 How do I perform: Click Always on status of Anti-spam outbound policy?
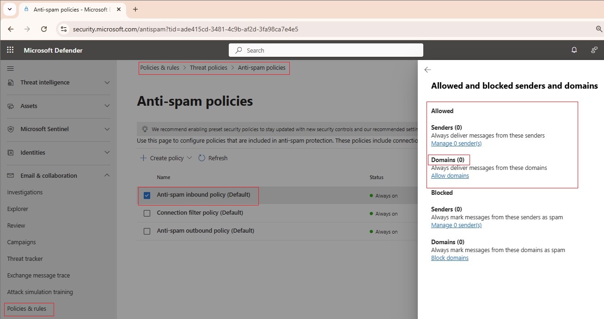click(384, 232)
